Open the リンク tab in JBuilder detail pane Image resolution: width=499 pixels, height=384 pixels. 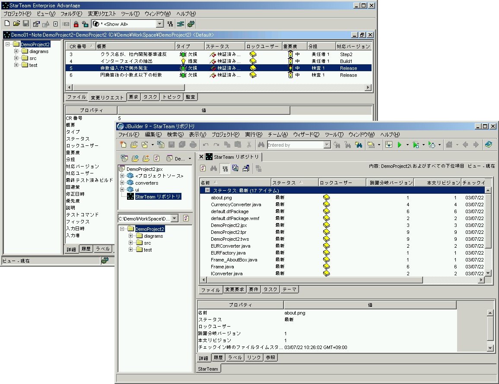tap(254, 358)
